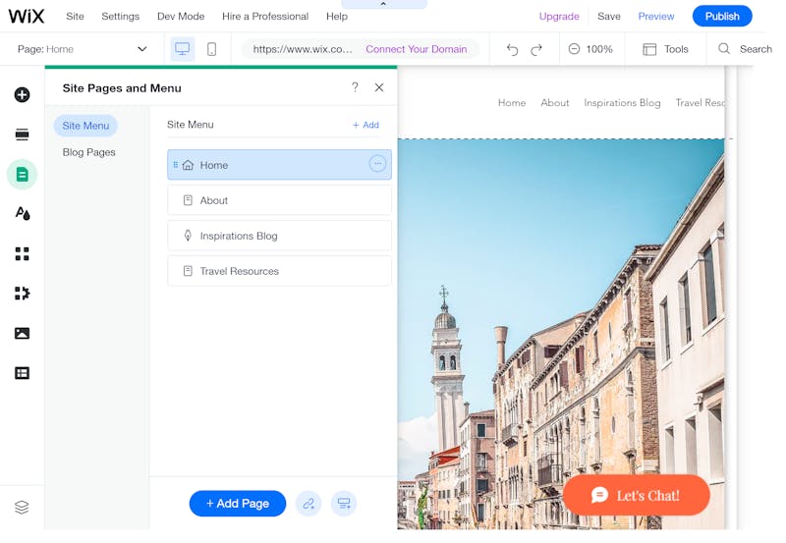Switch to mobile view editor

[211, 49]
